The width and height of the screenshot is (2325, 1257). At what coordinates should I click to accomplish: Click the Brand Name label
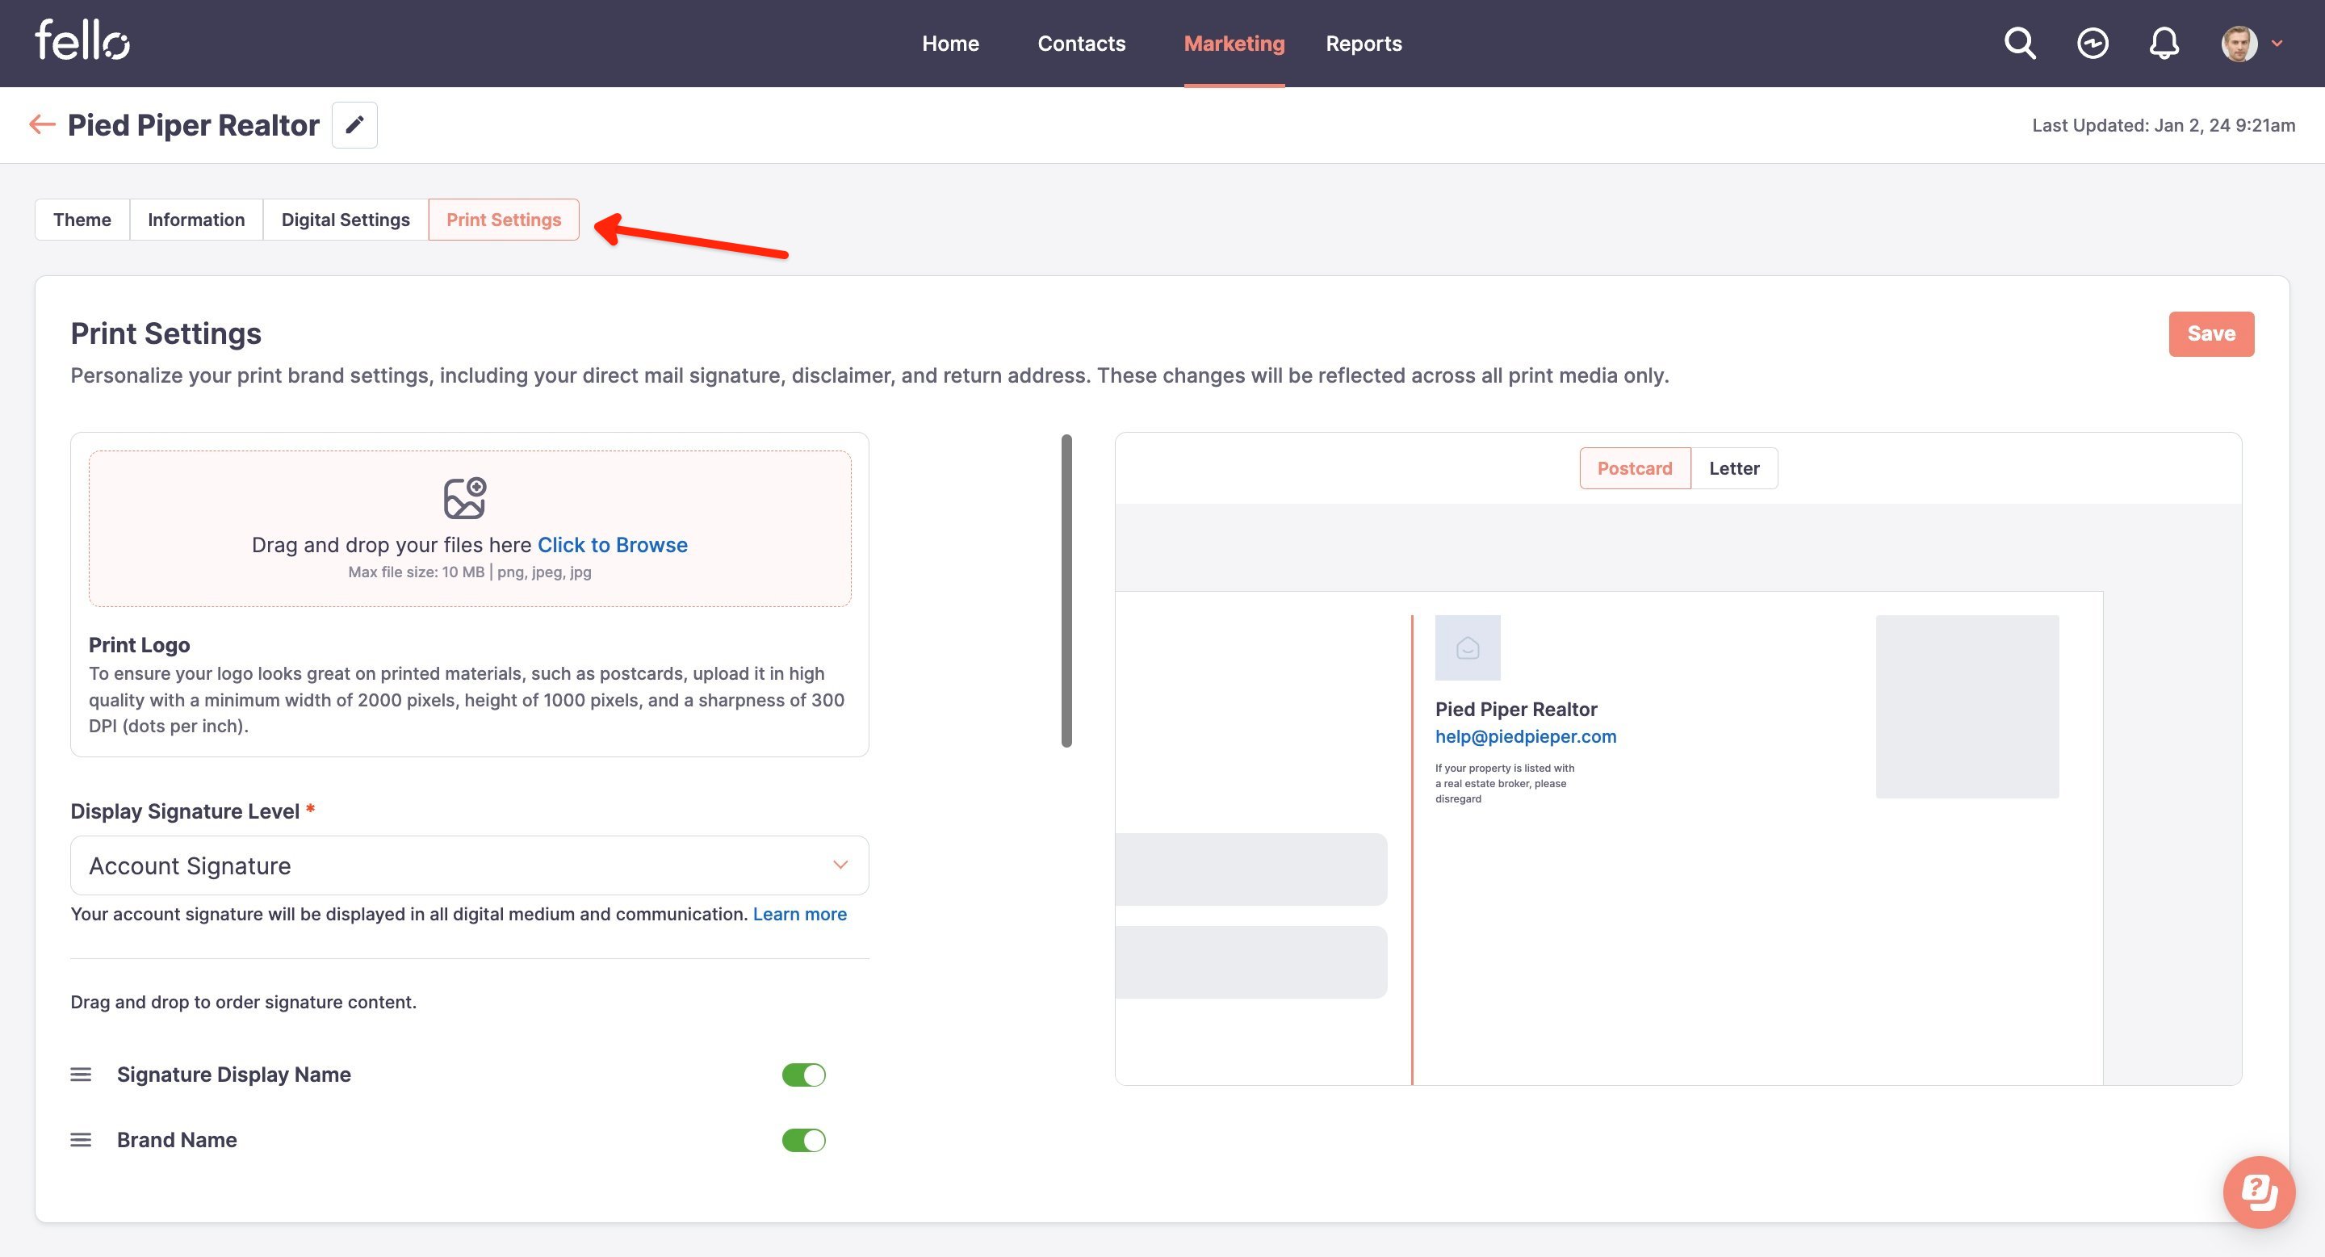click(177, 1141)
